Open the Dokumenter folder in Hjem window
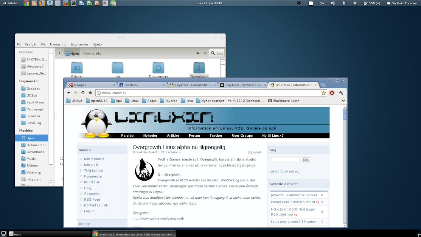The image size is (421, 237). 158,68
